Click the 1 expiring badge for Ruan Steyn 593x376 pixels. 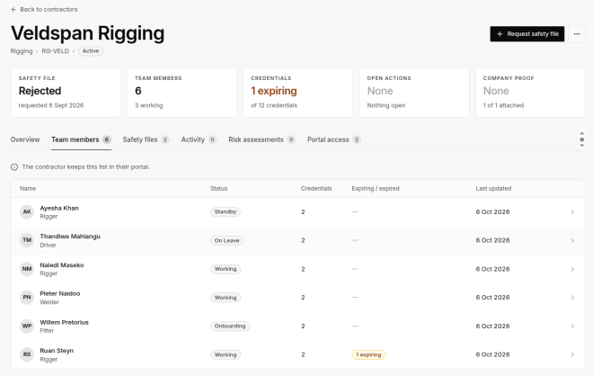click(x=368, y=354)
